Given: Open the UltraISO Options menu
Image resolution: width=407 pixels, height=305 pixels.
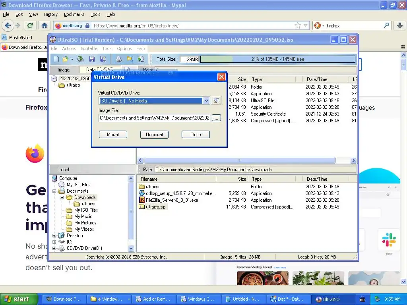Looking at the screenshot, I should pyautogui.click(x=124, y=48).
